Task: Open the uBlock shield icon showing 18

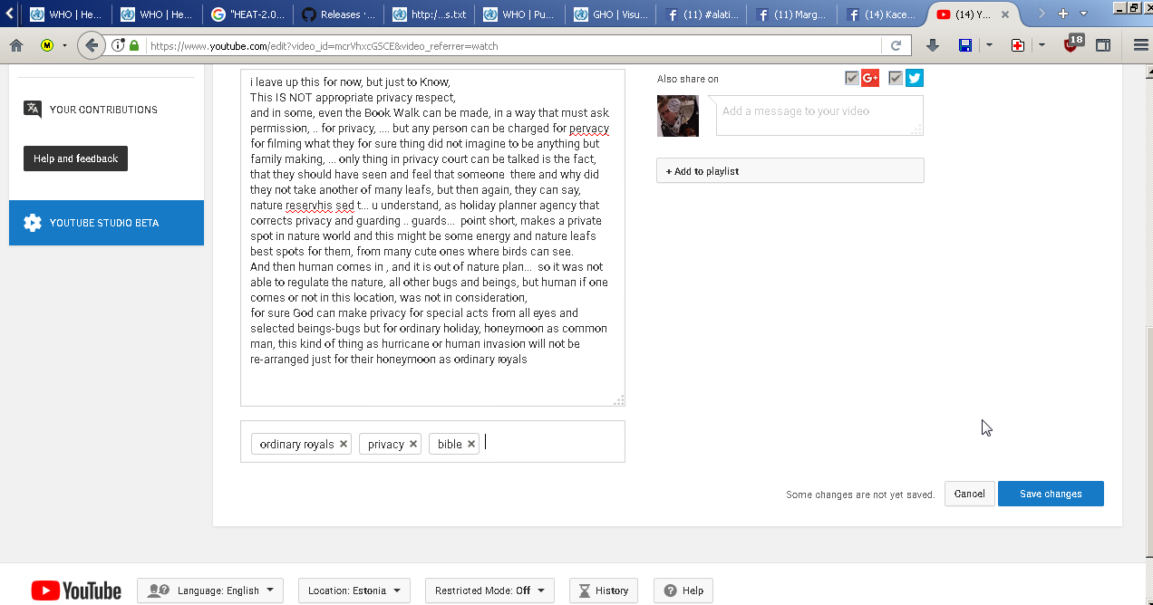Action: click(1072, 43)
